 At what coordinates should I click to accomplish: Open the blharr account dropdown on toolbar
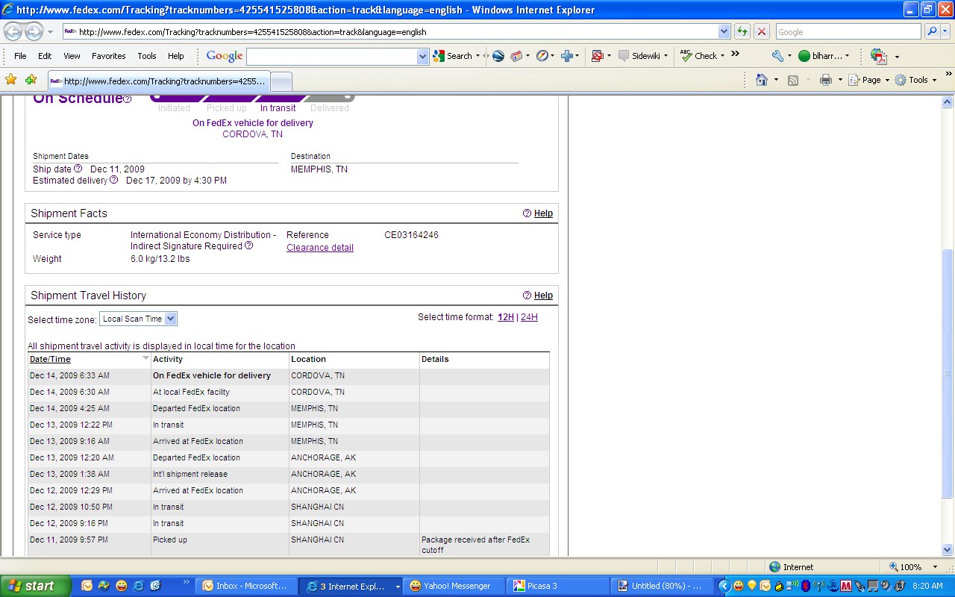824,56
